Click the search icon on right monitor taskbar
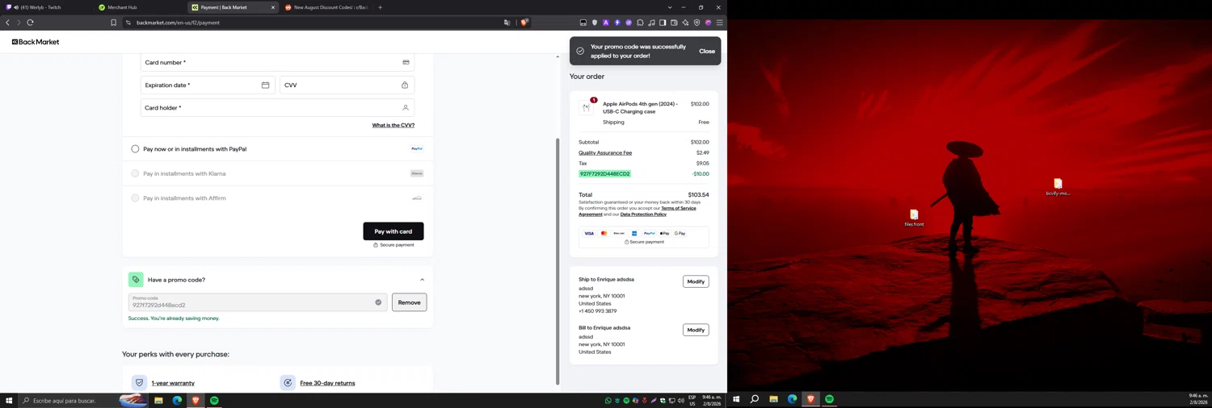Viewport: 1212px width, 408px height. point(755,399)
